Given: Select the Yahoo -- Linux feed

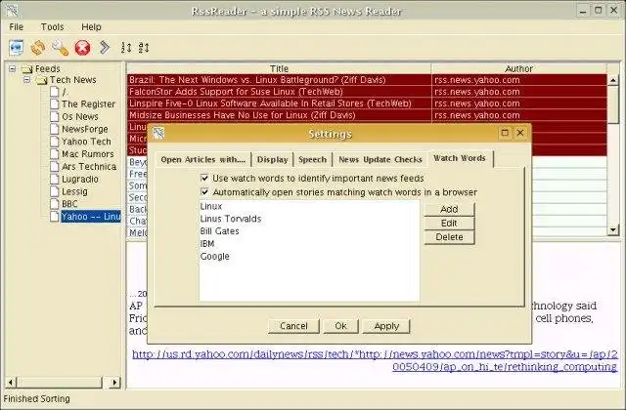Looking at the screenshot, I should pyautogui.click(x=91, y=217).
